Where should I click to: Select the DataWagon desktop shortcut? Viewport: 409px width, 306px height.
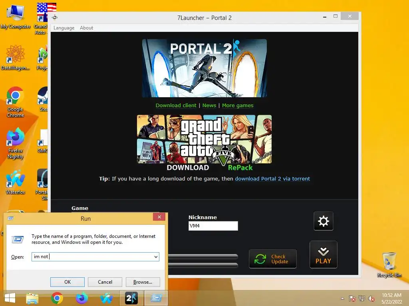pyautogui.click(x=16, y=57)
